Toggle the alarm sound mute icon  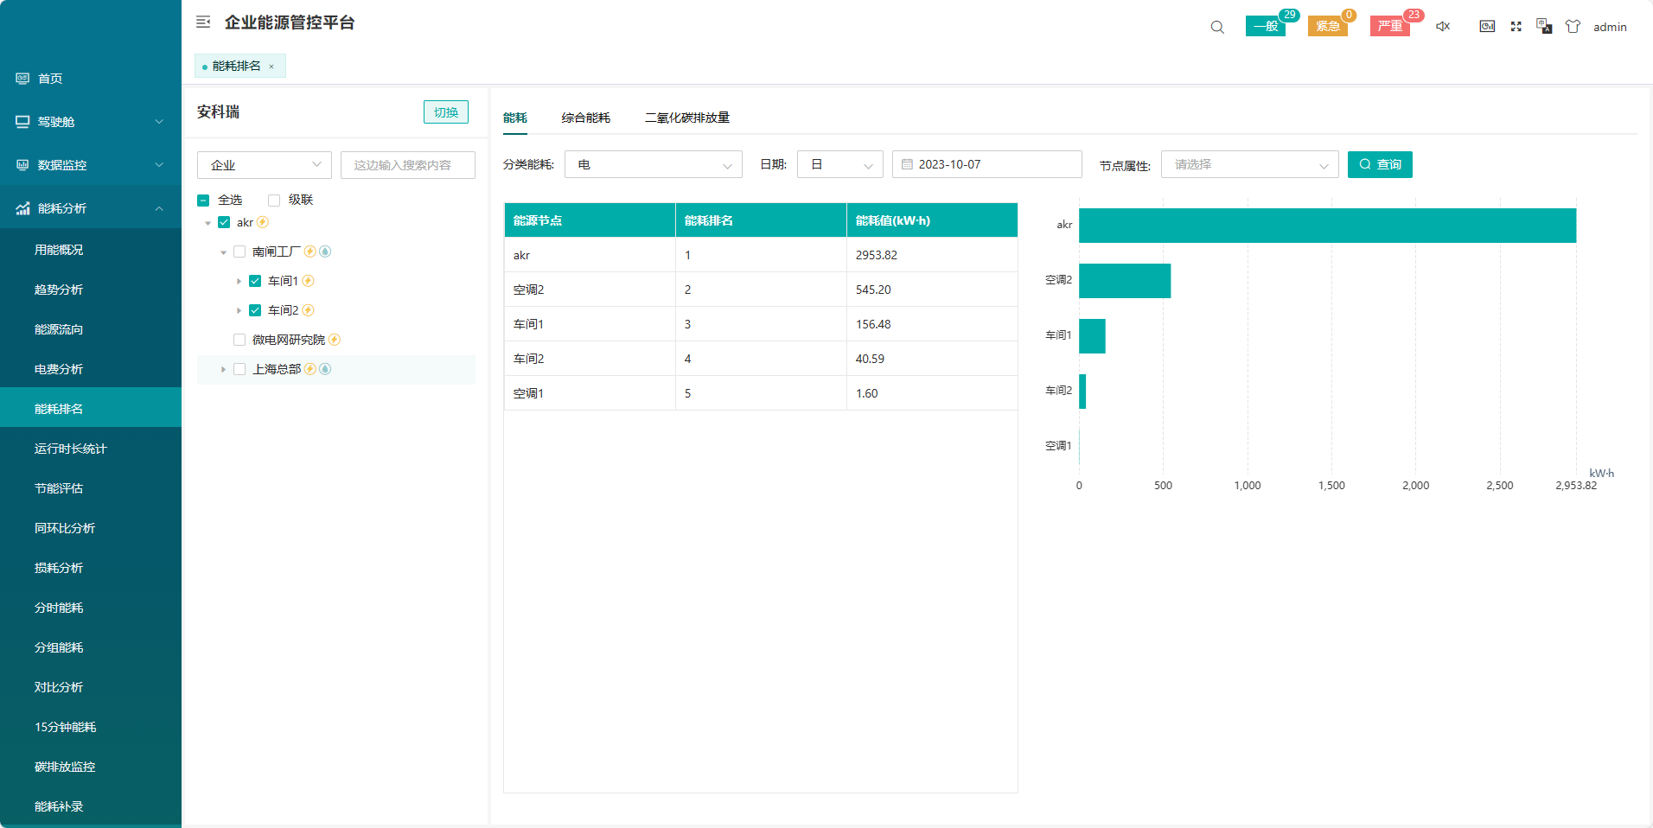pyautogui.click(x=1443, y=27)
